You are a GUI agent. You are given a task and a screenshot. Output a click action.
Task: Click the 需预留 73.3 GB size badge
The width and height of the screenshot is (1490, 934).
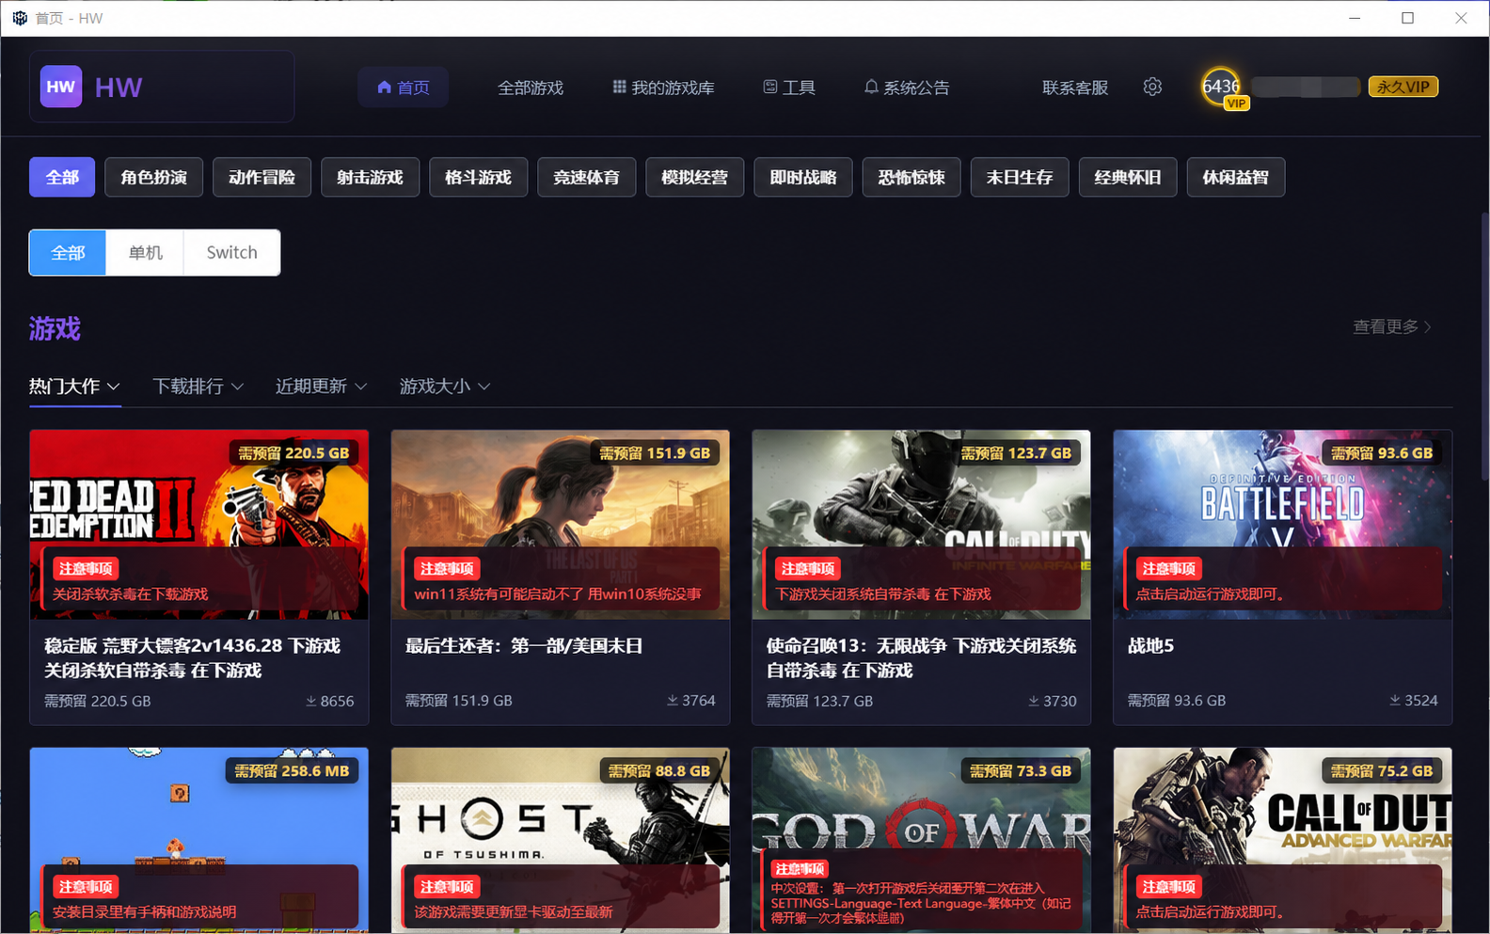pyautogui.click(x=1021, y=771)
